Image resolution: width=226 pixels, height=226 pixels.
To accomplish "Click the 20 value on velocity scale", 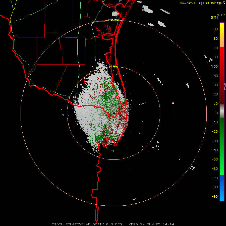I will 216,94.
